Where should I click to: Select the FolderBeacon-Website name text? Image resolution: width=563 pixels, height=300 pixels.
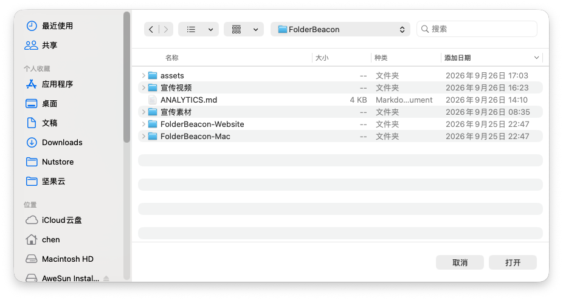(202, 124)
